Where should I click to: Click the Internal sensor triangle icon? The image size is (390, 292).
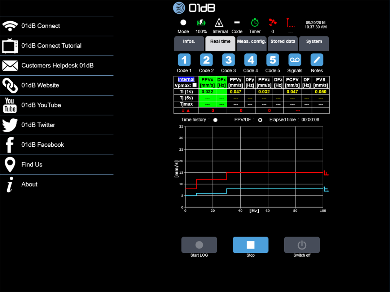click(x=219, y=23)
